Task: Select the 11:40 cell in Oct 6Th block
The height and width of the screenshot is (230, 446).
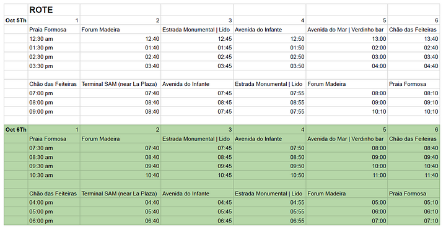Action: [x=414, y=175]
